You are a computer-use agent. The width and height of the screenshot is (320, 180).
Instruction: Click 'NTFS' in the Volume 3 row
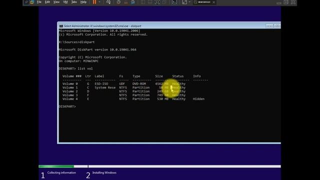coord(123,95)
